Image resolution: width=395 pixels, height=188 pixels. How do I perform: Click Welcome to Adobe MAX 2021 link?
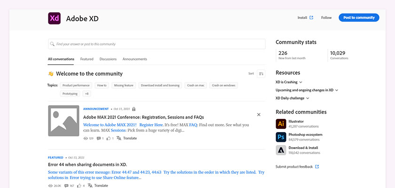point(110,125)
